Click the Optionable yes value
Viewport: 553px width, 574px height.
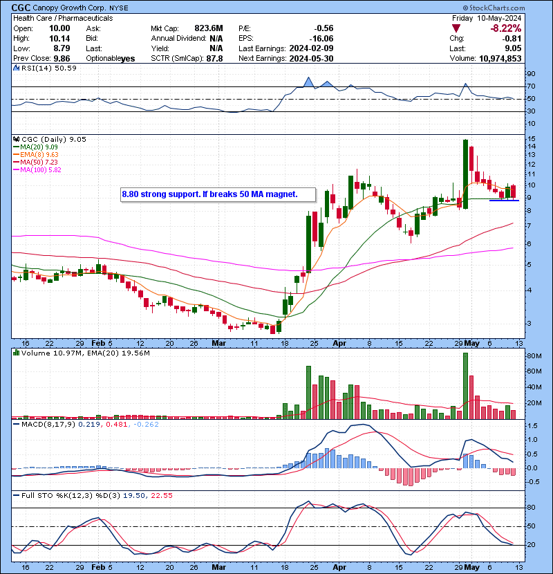pyautogui.click(x=128, y=58)
